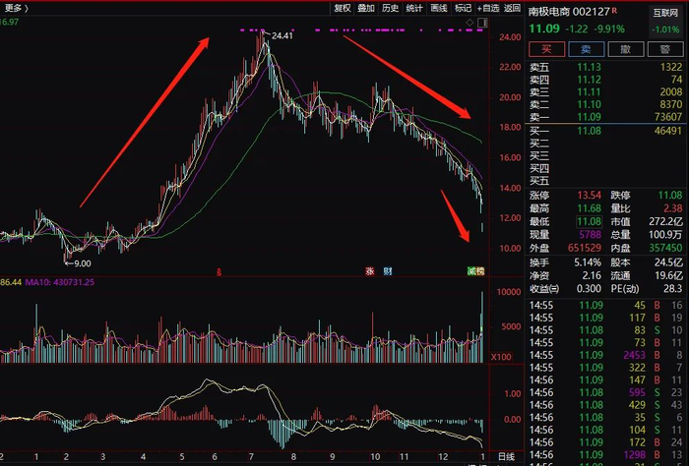Open the 涨 event marker
689x466 pixels.
(x=370, y=271)
